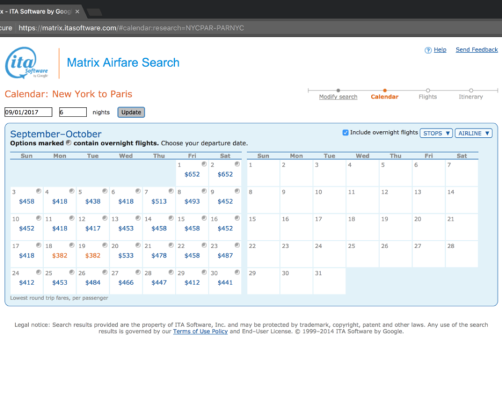Select the $478 fare on September 21

[x=159, y=256]
